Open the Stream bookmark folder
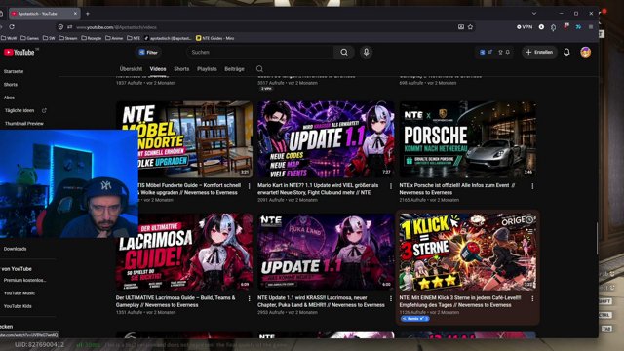 [68, 38]
